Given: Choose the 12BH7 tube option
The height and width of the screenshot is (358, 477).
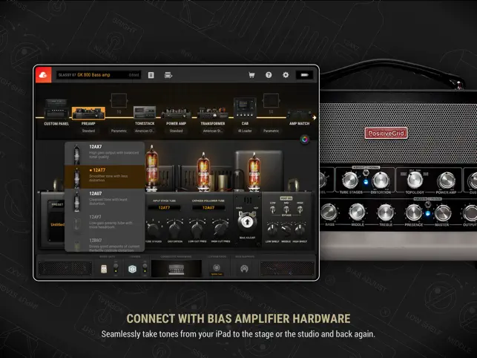Looking at the screenshot, I should click(105, 244).
